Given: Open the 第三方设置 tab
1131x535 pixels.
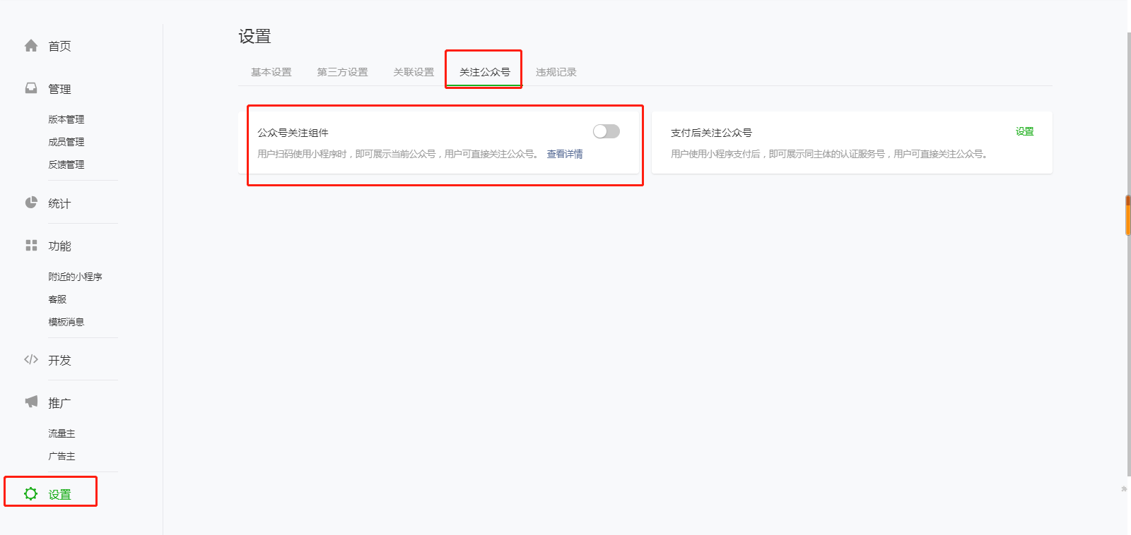Looking at the screenshot, I should pyautogui.click(x=342, y=72).
